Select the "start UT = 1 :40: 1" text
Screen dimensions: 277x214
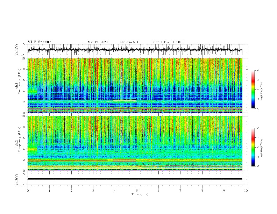coord(169,42)
